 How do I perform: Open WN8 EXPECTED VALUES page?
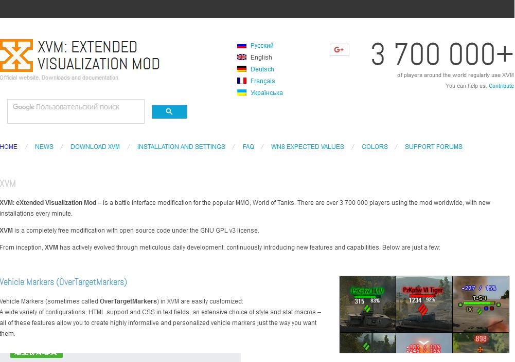[308, 147]
